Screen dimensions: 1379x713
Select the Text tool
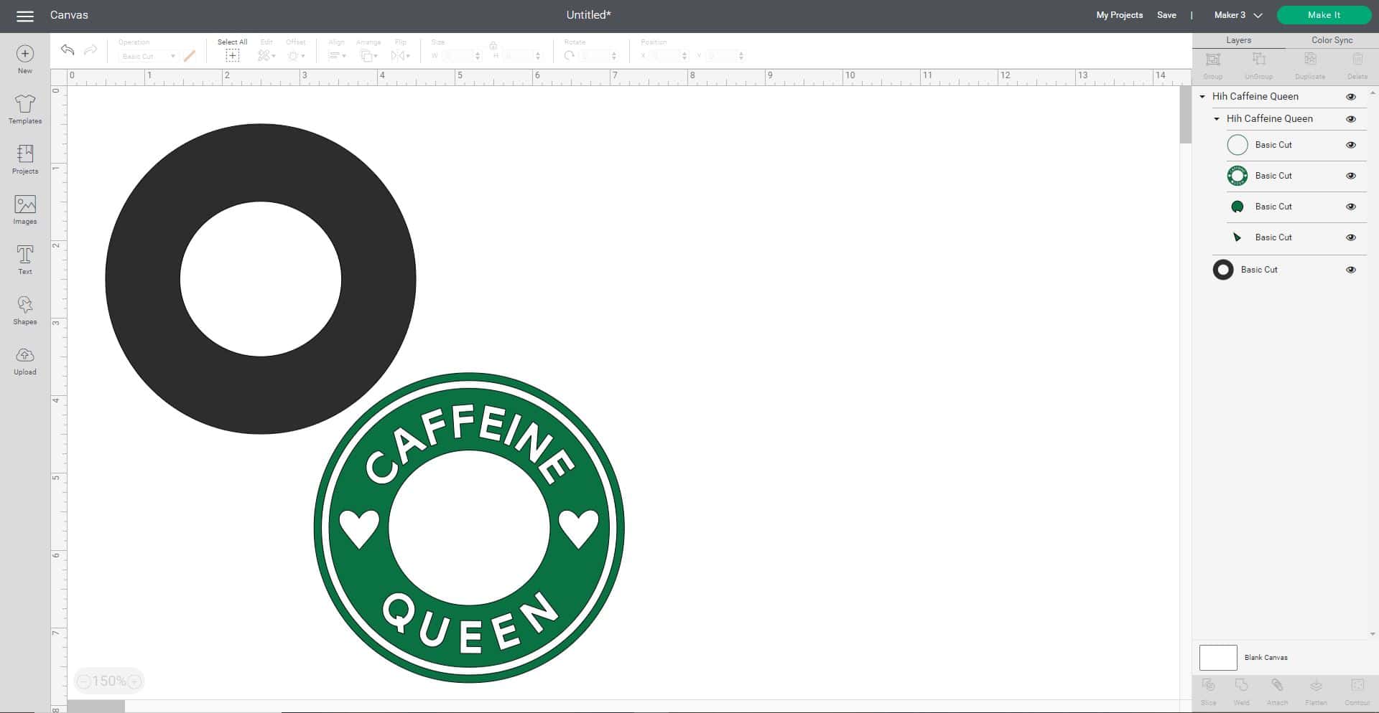25,260
